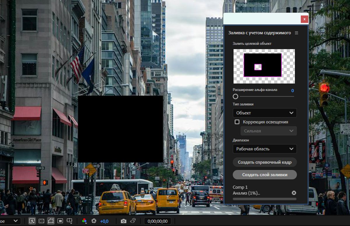Click the analysis progress bar

[265, 199]
